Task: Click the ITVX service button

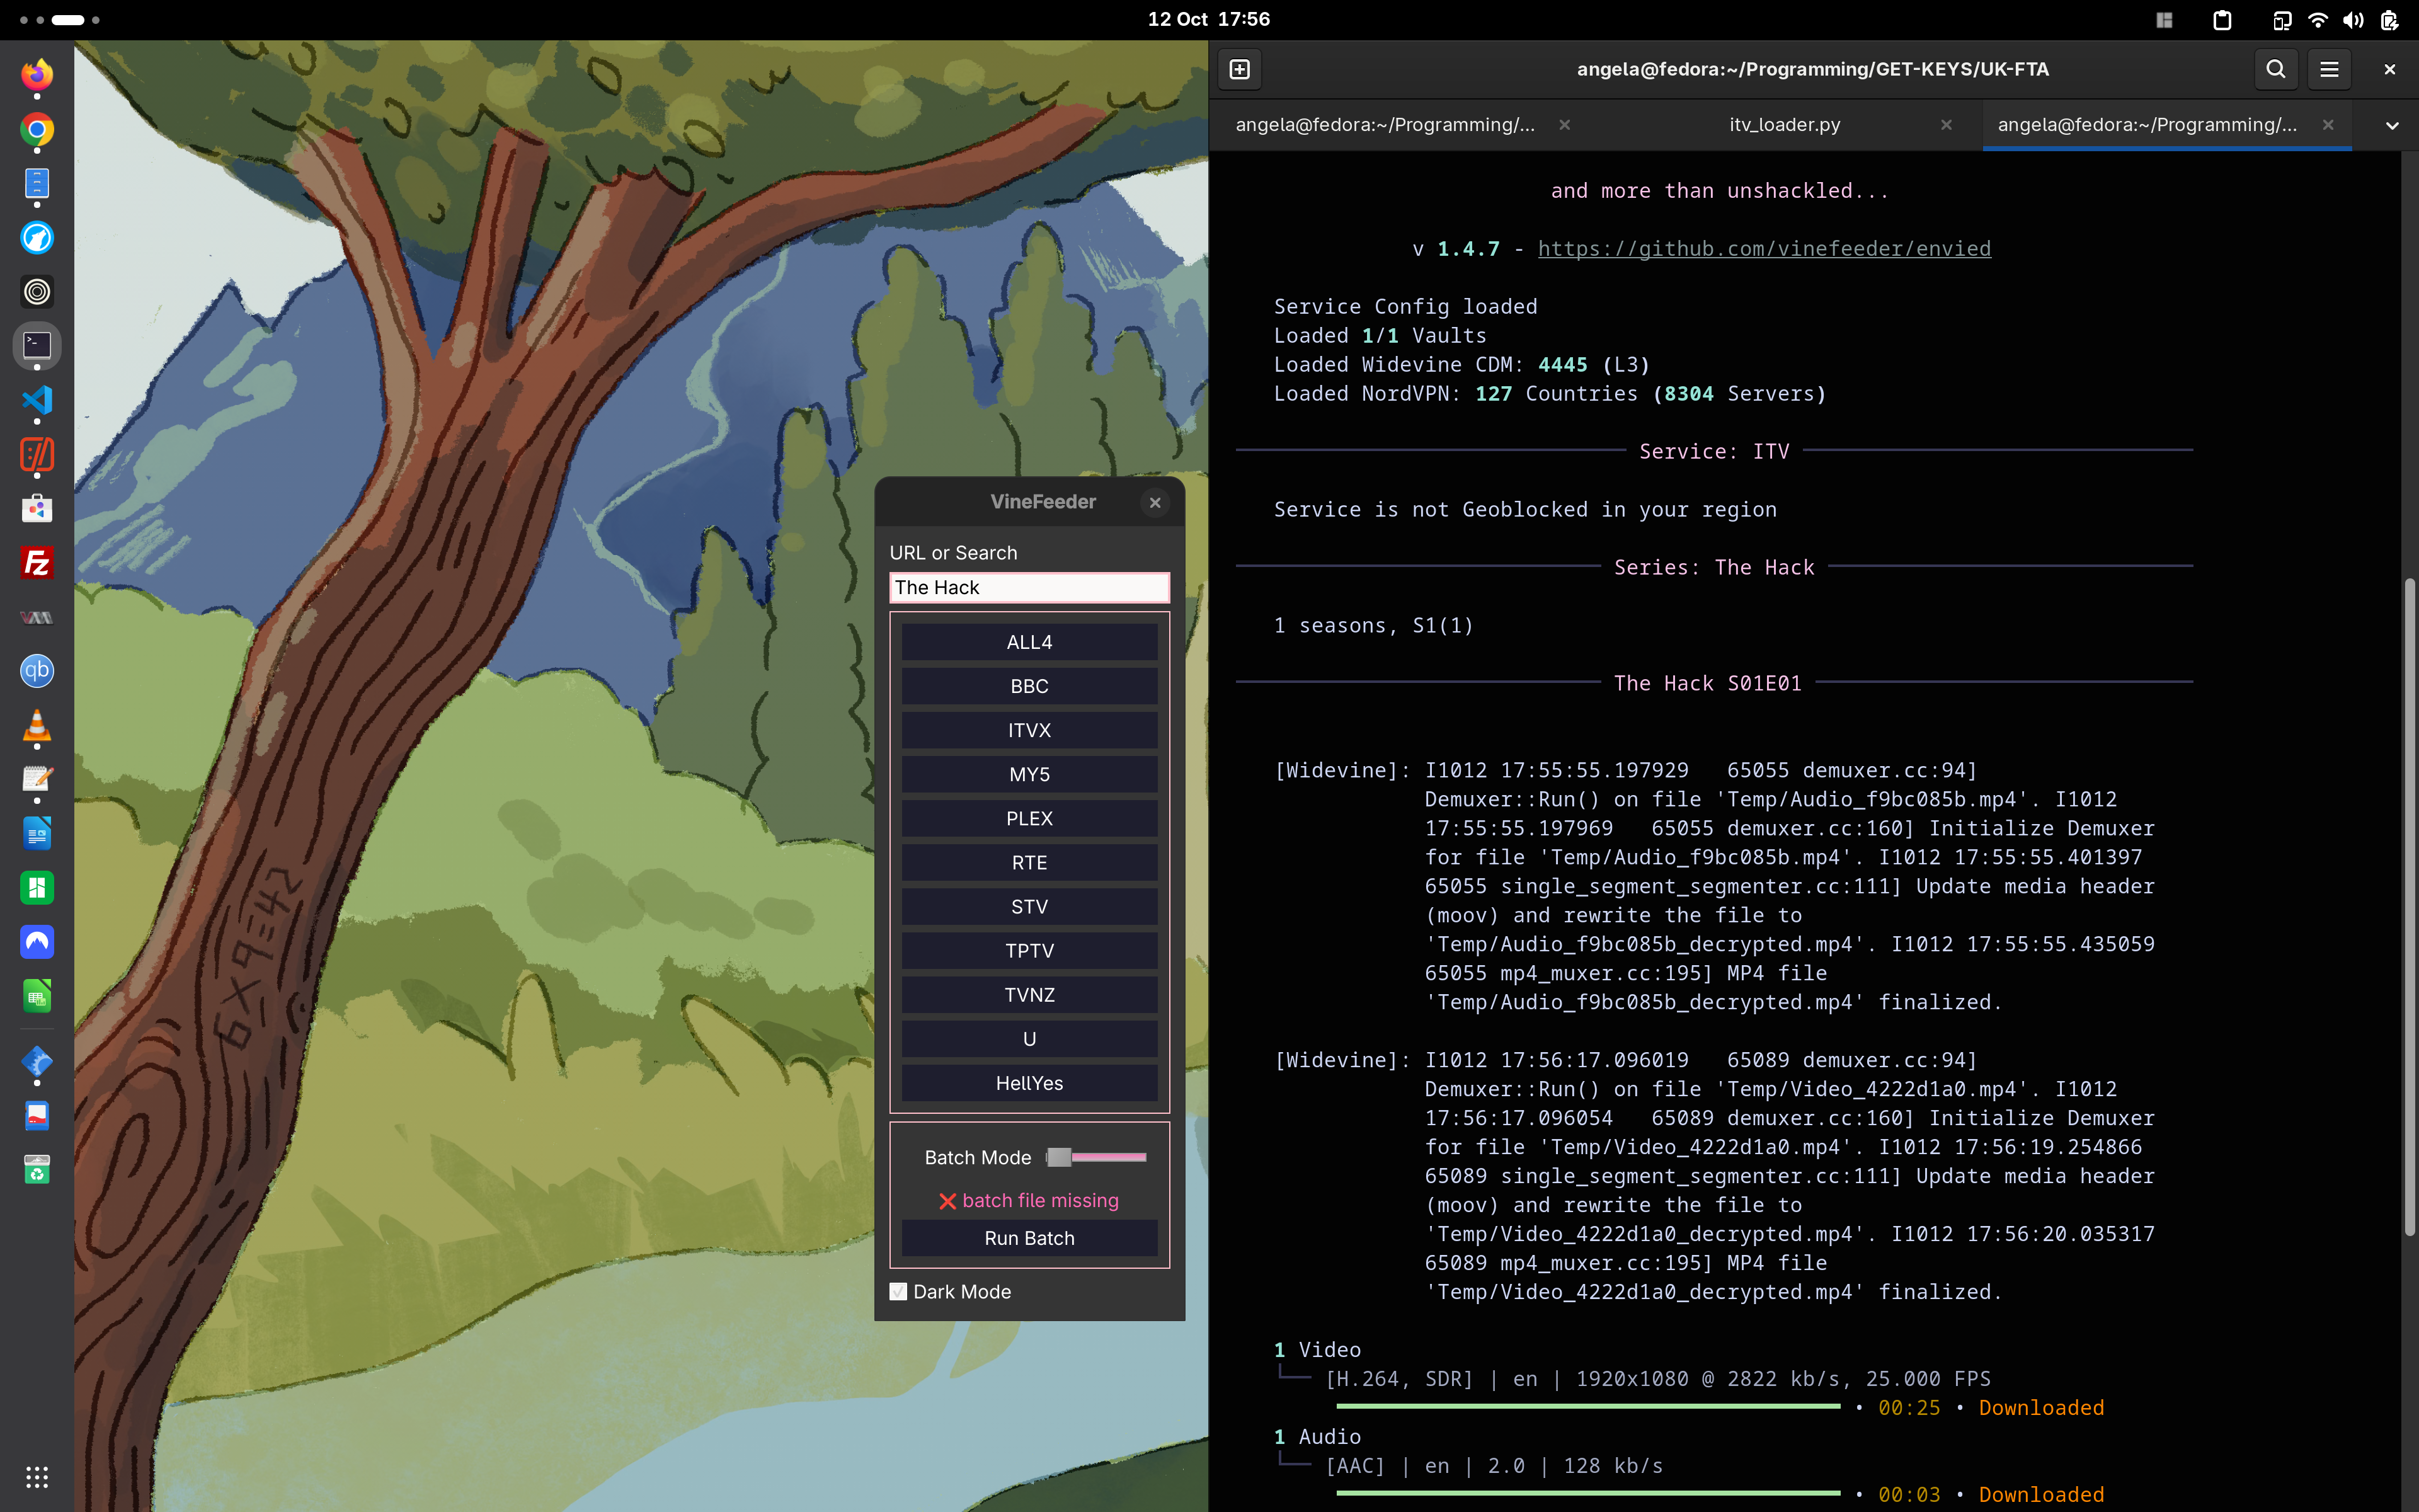Action: click(1029, 730)
